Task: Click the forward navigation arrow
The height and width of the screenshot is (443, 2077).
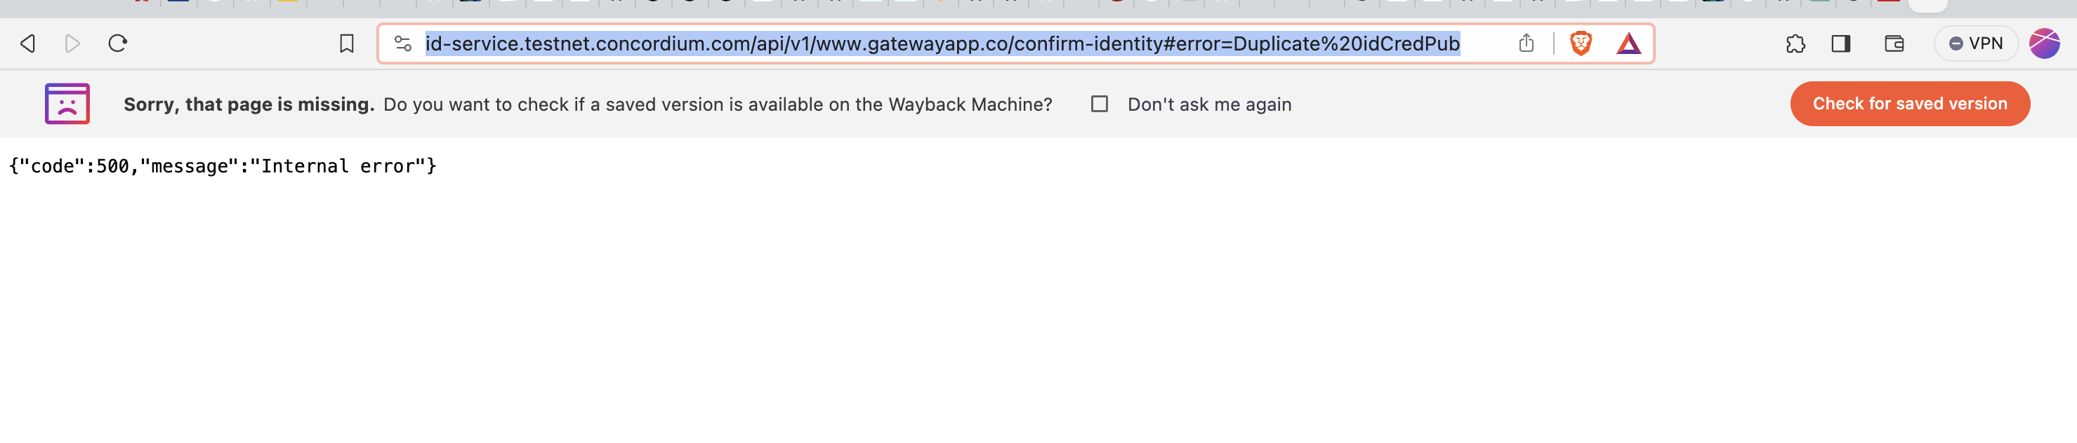Action: click(x=72, y=43)
